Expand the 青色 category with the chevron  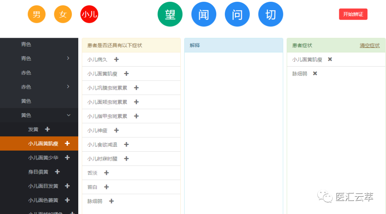tap(68, 58)
